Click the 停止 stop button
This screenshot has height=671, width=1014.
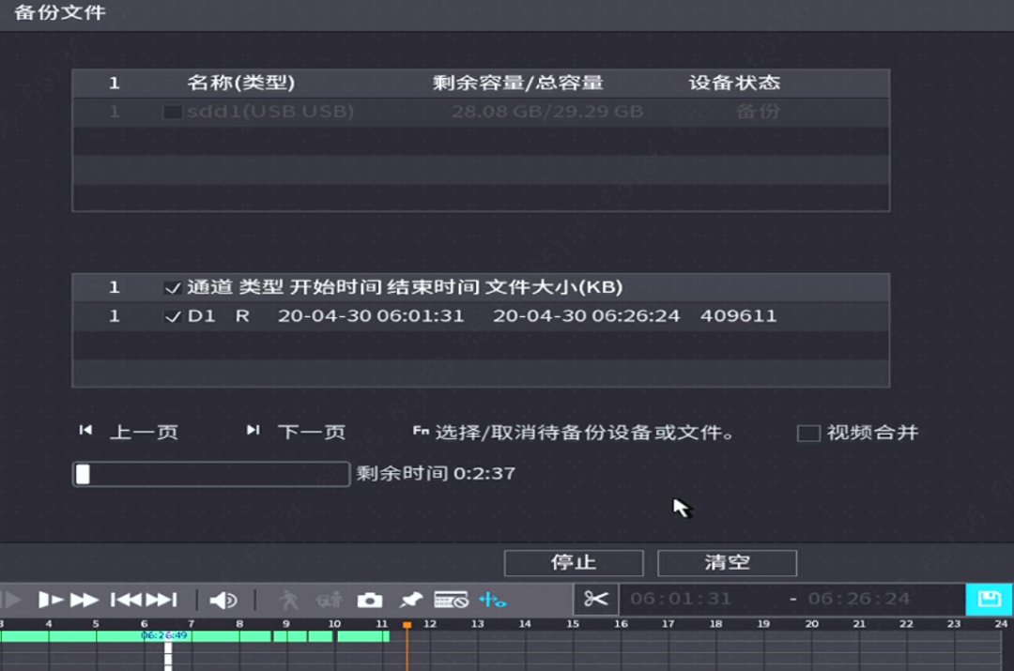[574, 562]
